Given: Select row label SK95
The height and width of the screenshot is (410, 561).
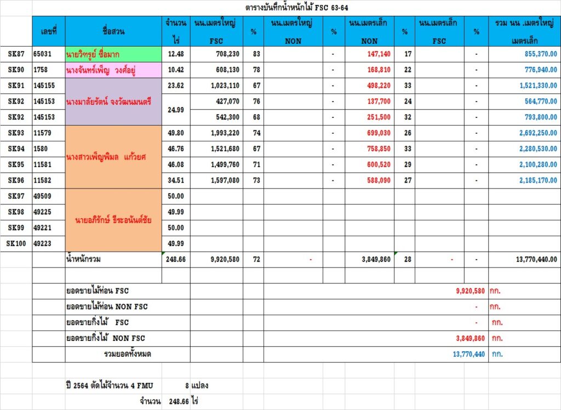Looking at the screenshot, I should point(16,165).
